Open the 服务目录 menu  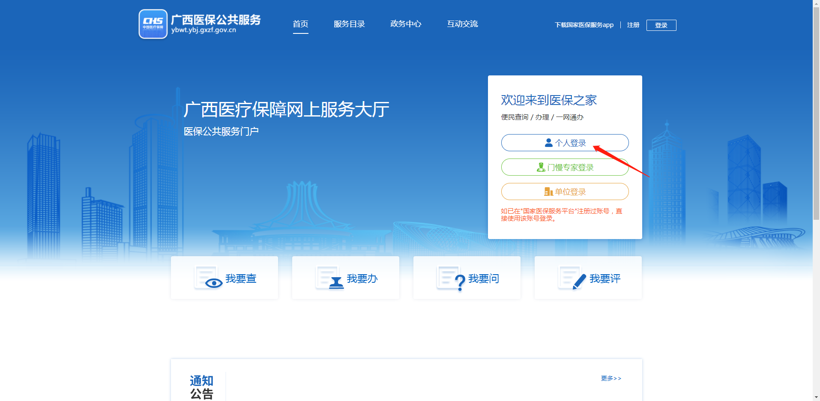349,24
